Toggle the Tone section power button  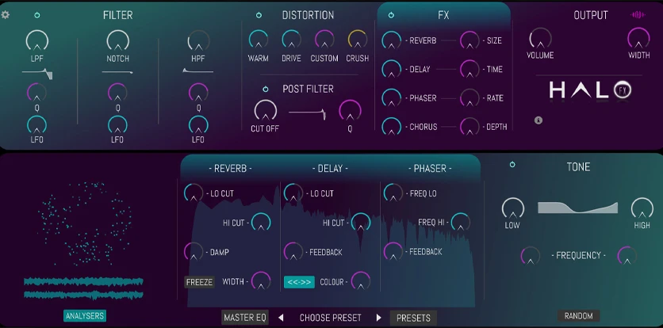tap(512, 165)
